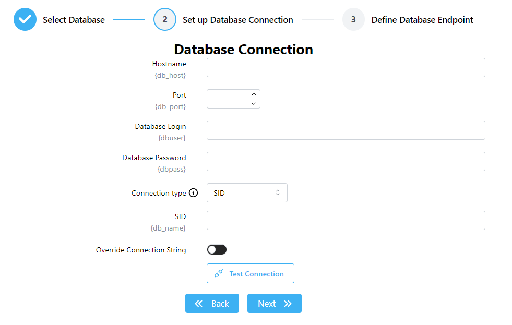Open the Define Database Endpoint step
512x325 pixels.
(x=422, y=20)
